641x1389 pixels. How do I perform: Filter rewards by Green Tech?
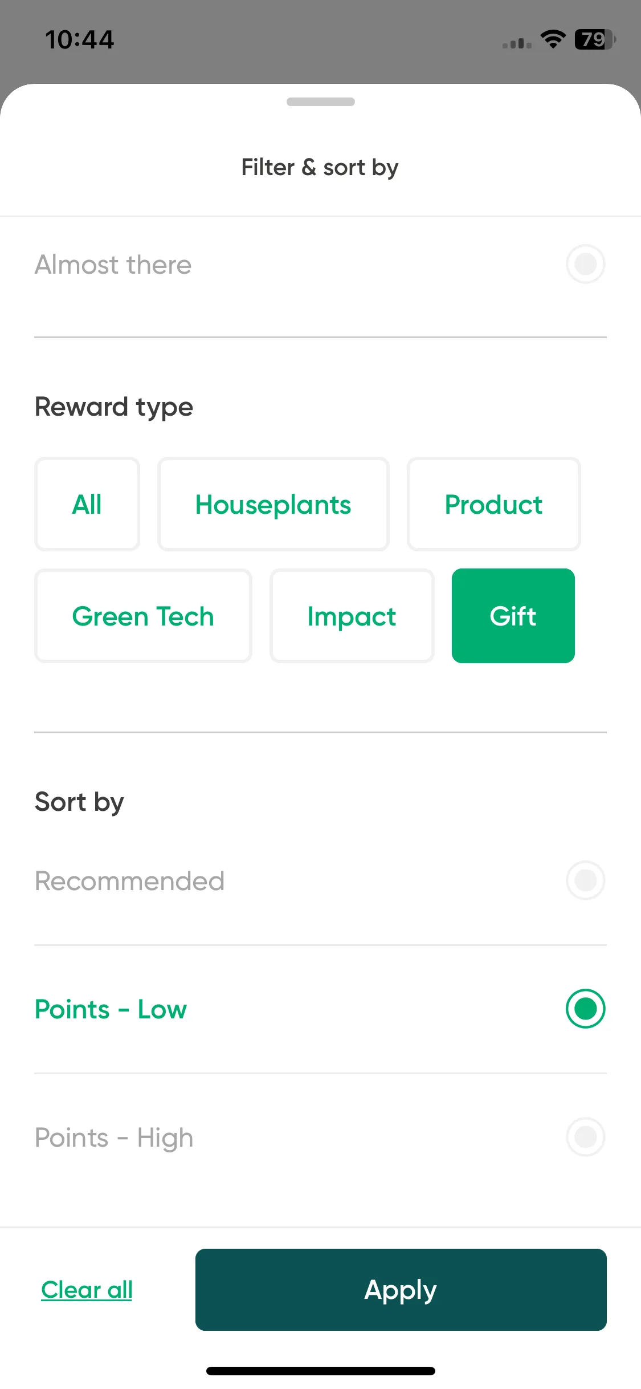click(143, 616)
